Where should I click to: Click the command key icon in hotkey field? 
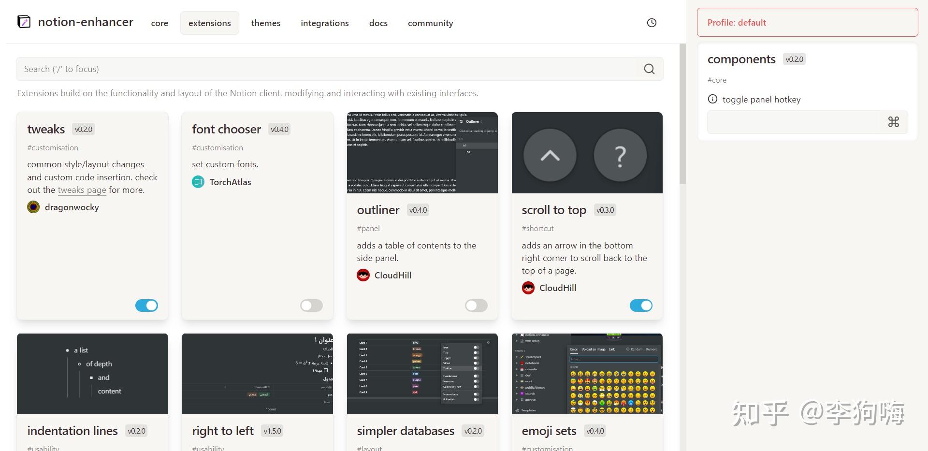893,122
